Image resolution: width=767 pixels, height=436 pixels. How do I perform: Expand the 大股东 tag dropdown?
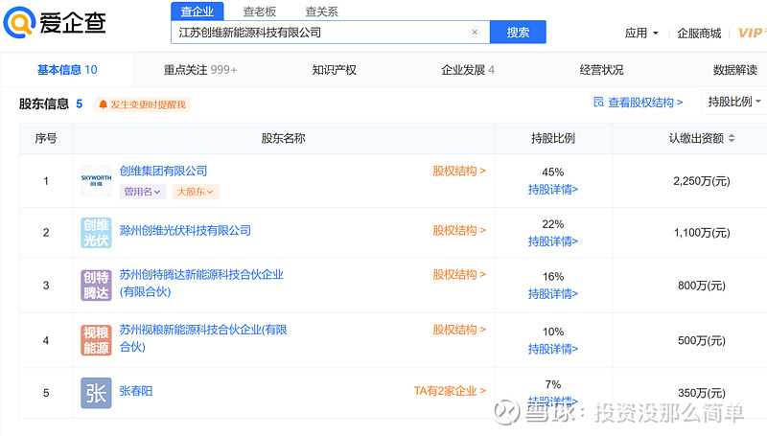click(195, 192)
